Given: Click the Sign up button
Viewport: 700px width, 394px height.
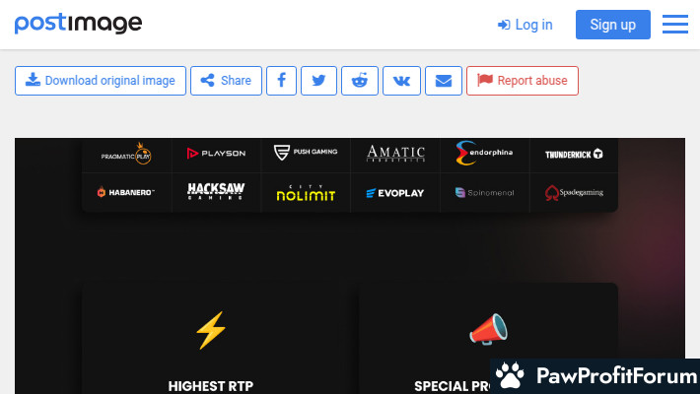Looking at the screenshot, I should coord(613,25).
